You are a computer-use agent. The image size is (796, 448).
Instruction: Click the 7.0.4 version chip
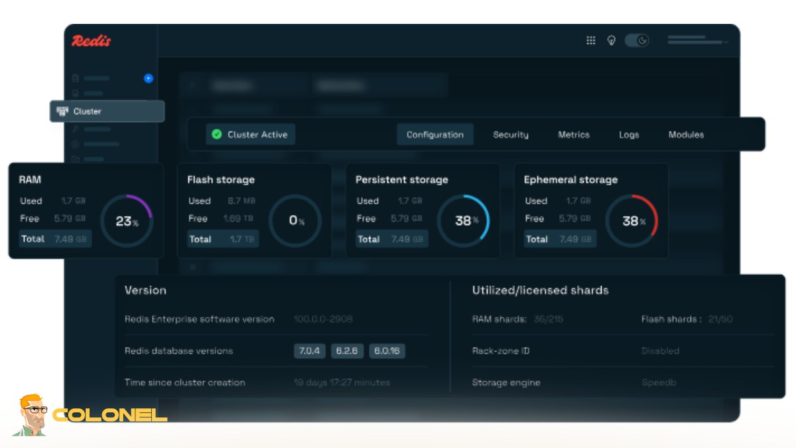pyautogui.click(x=309, y=350)
